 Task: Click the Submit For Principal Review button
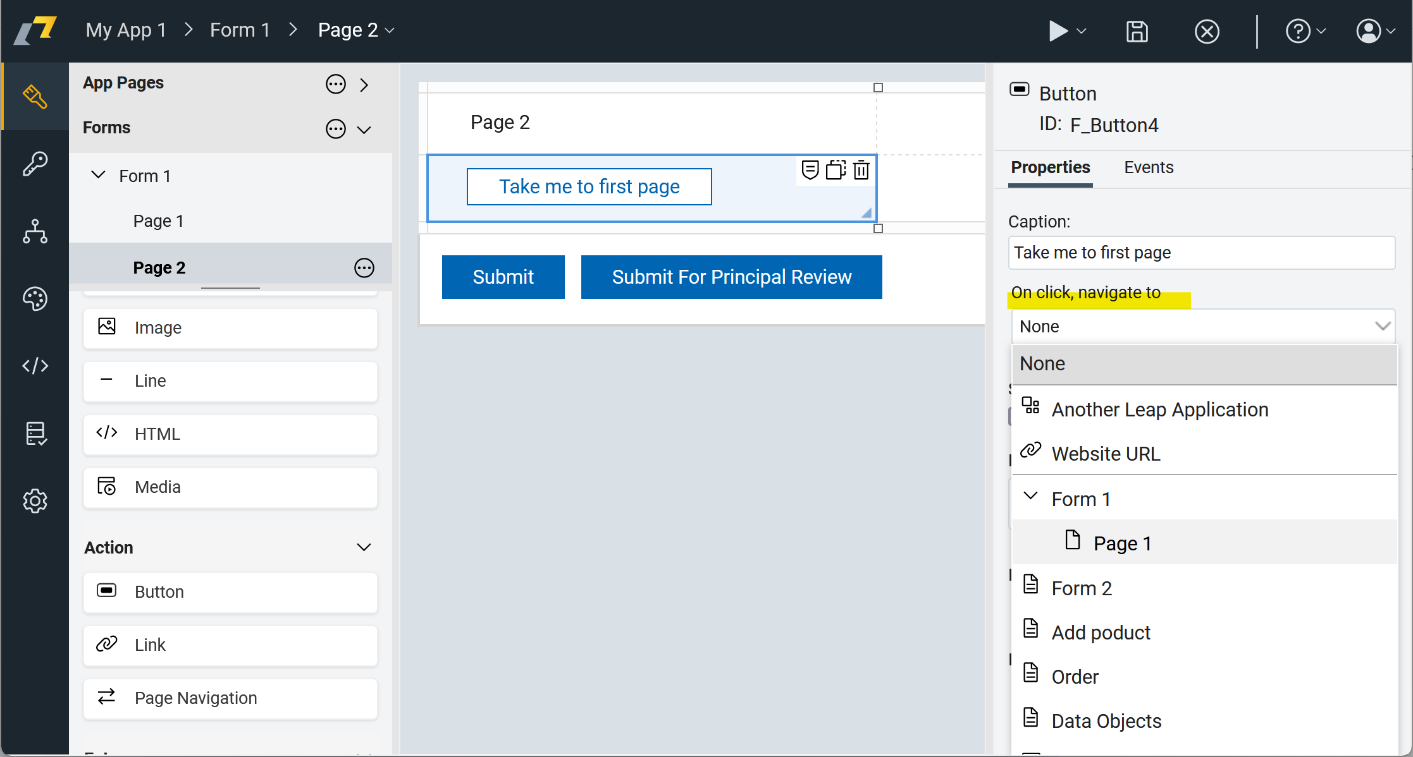coord(731,277)
